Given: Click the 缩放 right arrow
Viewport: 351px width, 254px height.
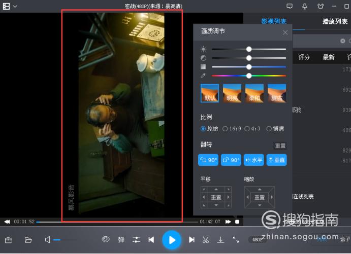Looking at the screenshot, I should click(272, 197).
